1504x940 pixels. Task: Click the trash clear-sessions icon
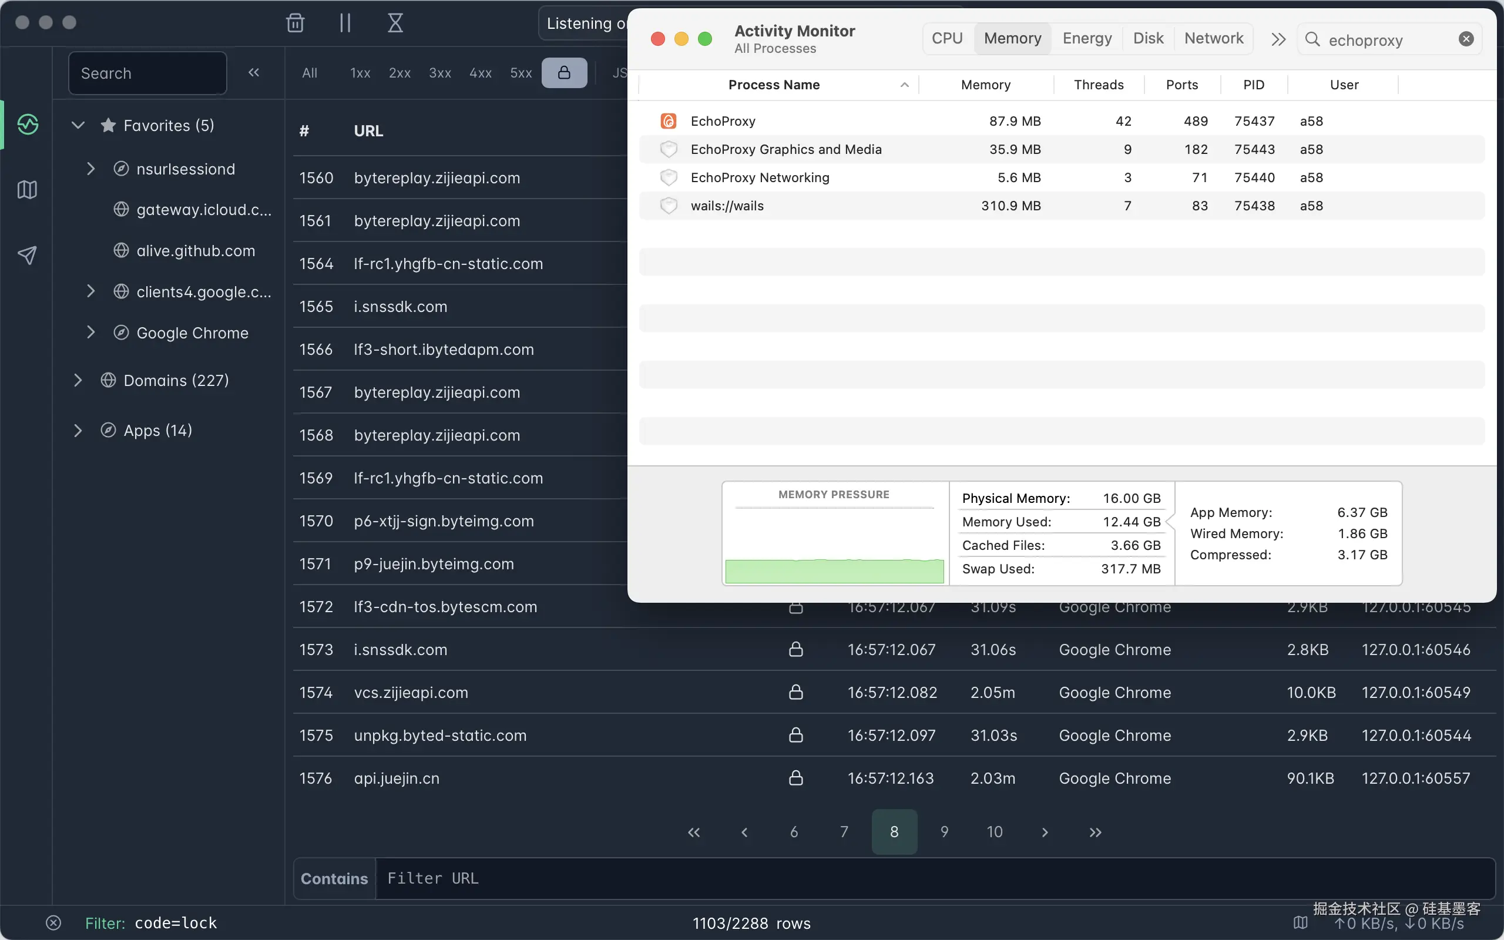coord(295,23)
